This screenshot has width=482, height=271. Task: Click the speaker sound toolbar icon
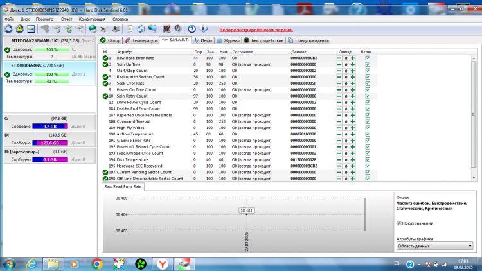coord(177,29)
